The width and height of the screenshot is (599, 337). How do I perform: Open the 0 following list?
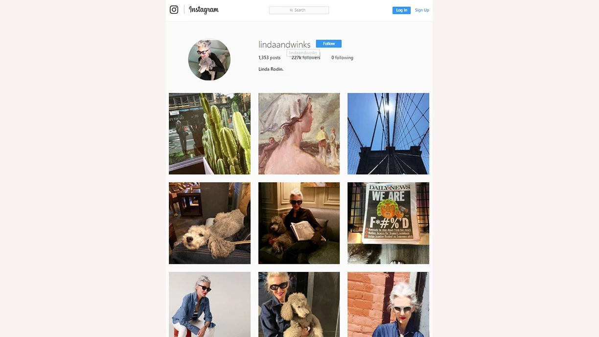342,58
